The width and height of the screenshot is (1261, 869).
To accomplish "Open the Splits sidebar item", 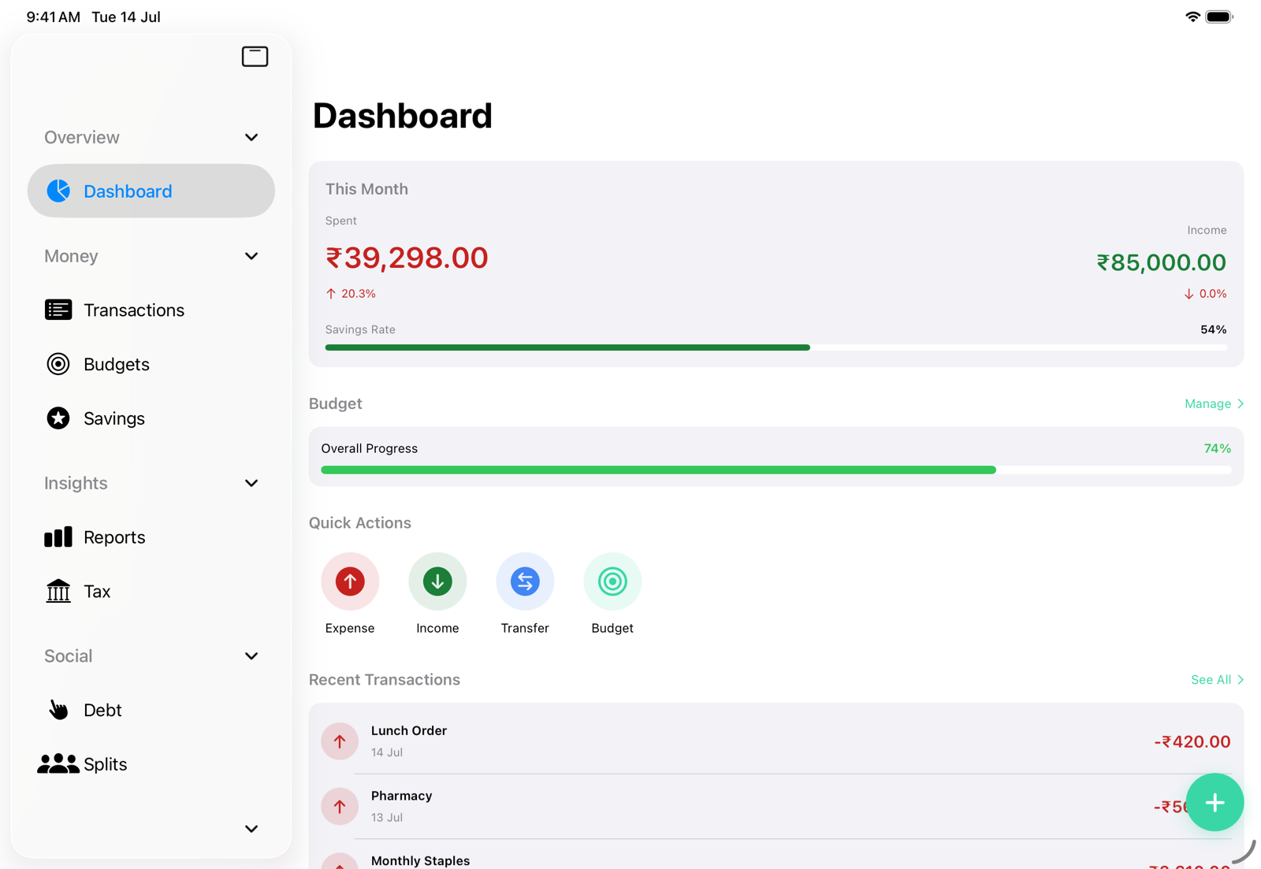I will point(151,763).
